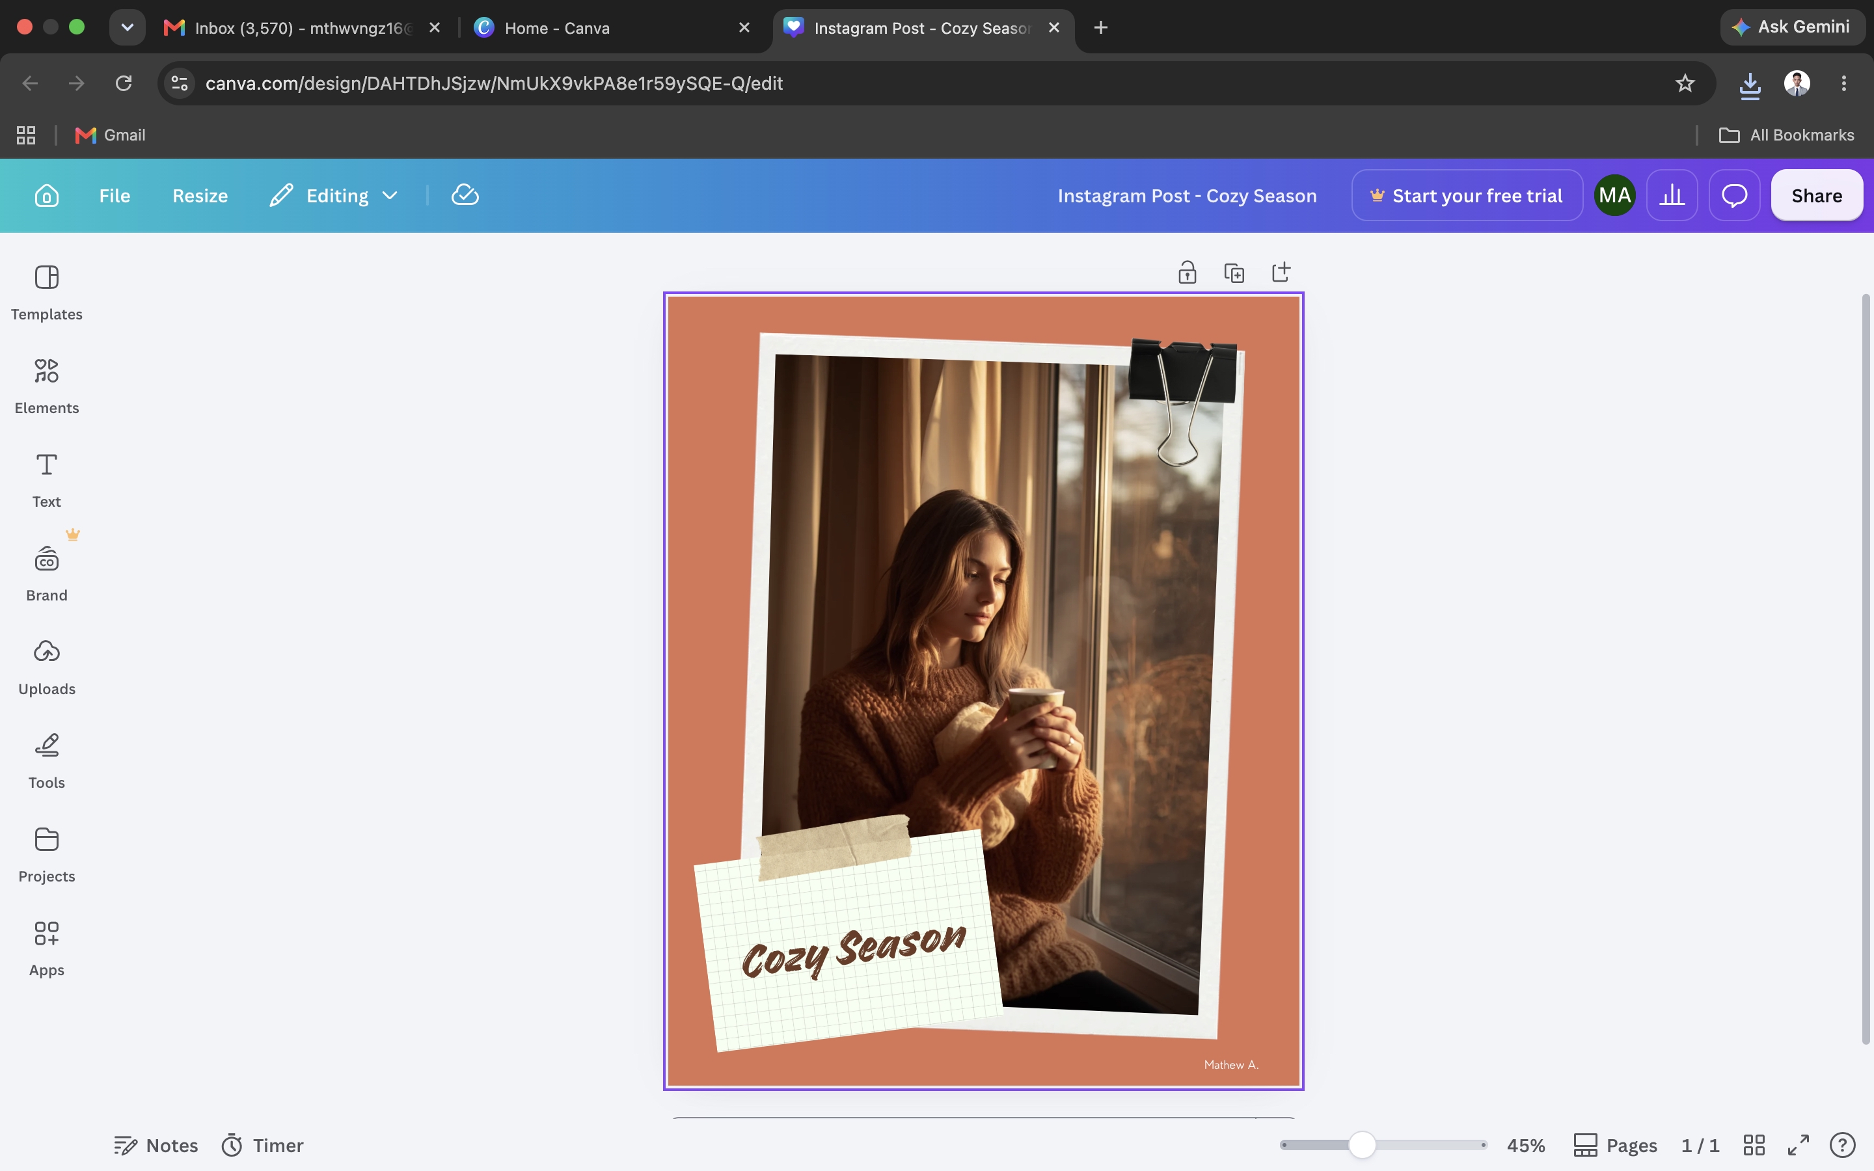
Task: Click the Ask Gemini button
Action: [1792, 27]
